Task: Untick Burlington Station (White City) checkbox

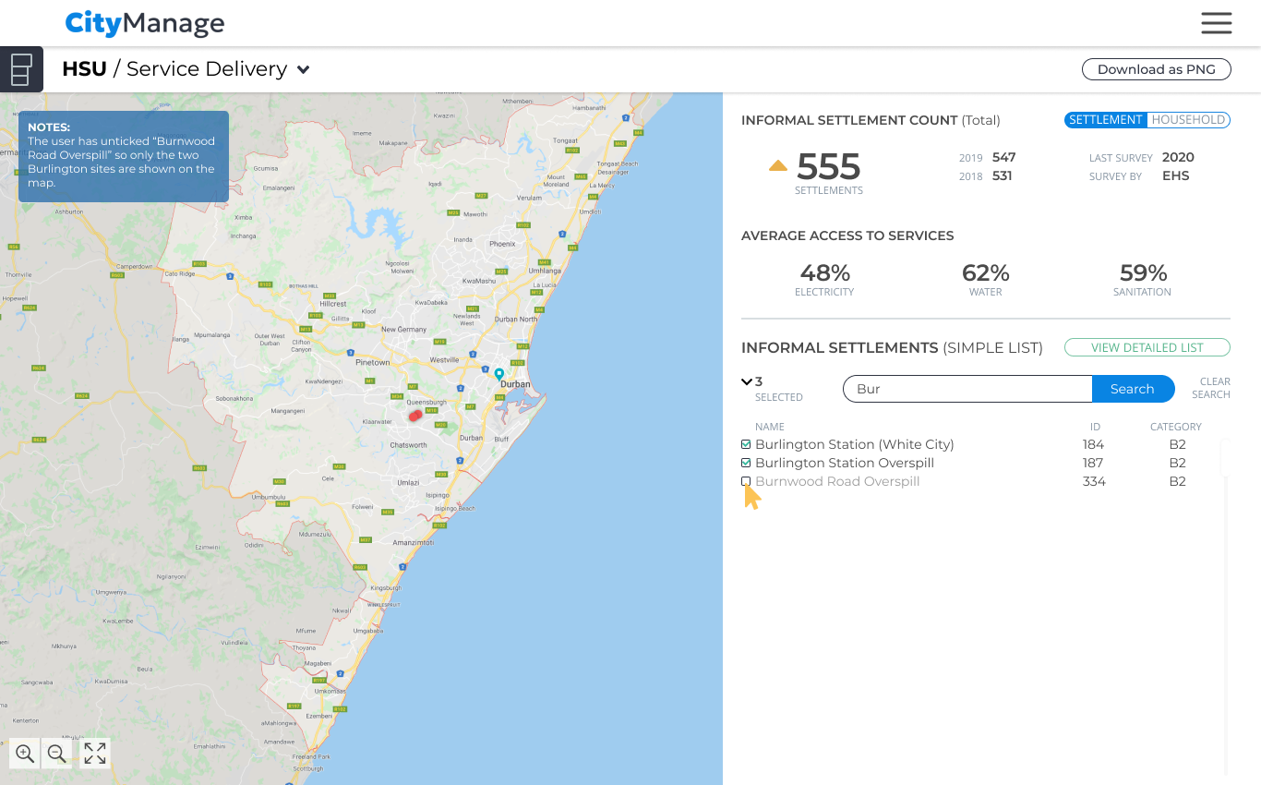Action: (746, 444)
